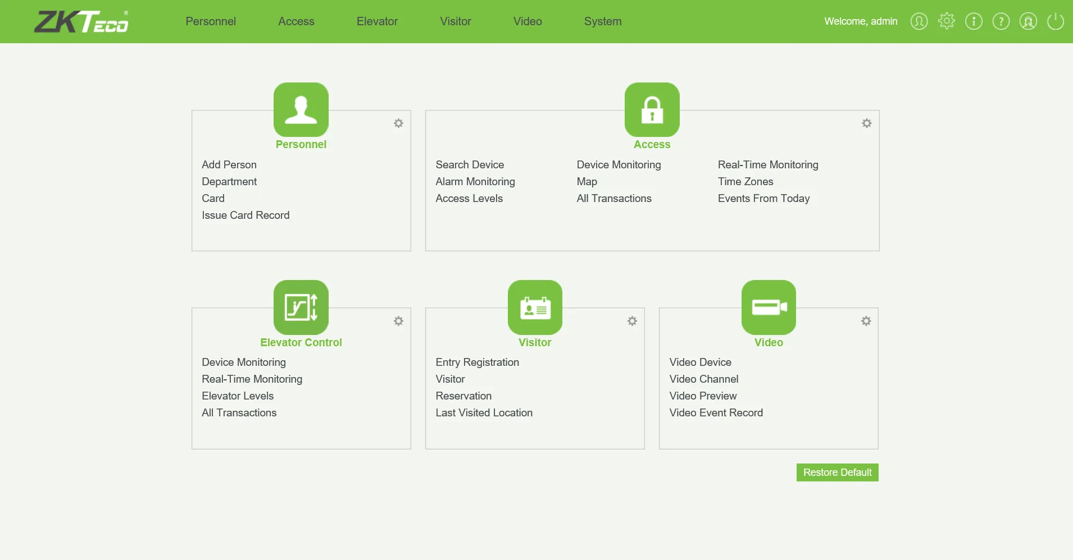This screenshot has width=1073, height=560.
Task: Select the Elevator menu item
Action: [377, 21]
